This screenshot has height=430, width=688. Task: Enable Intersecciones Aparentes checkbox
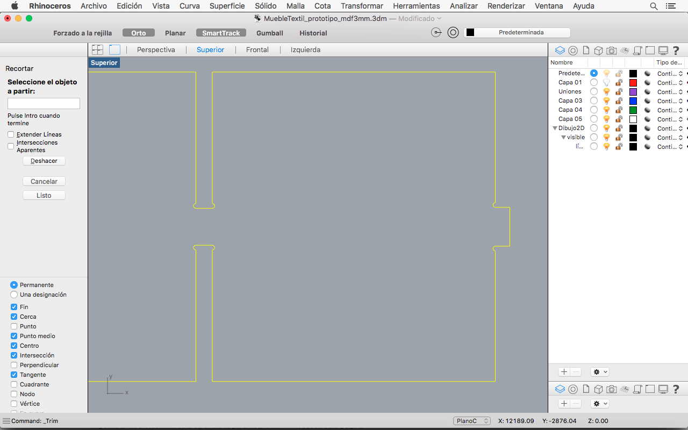point(11,146)
